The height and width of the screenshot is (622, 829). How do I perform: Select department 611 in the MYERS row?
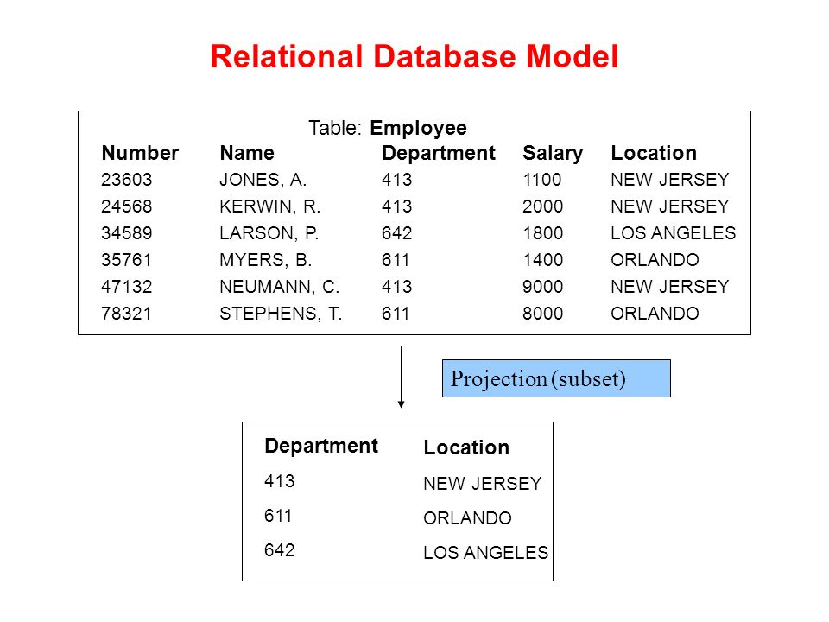click(x=396, y=260)
